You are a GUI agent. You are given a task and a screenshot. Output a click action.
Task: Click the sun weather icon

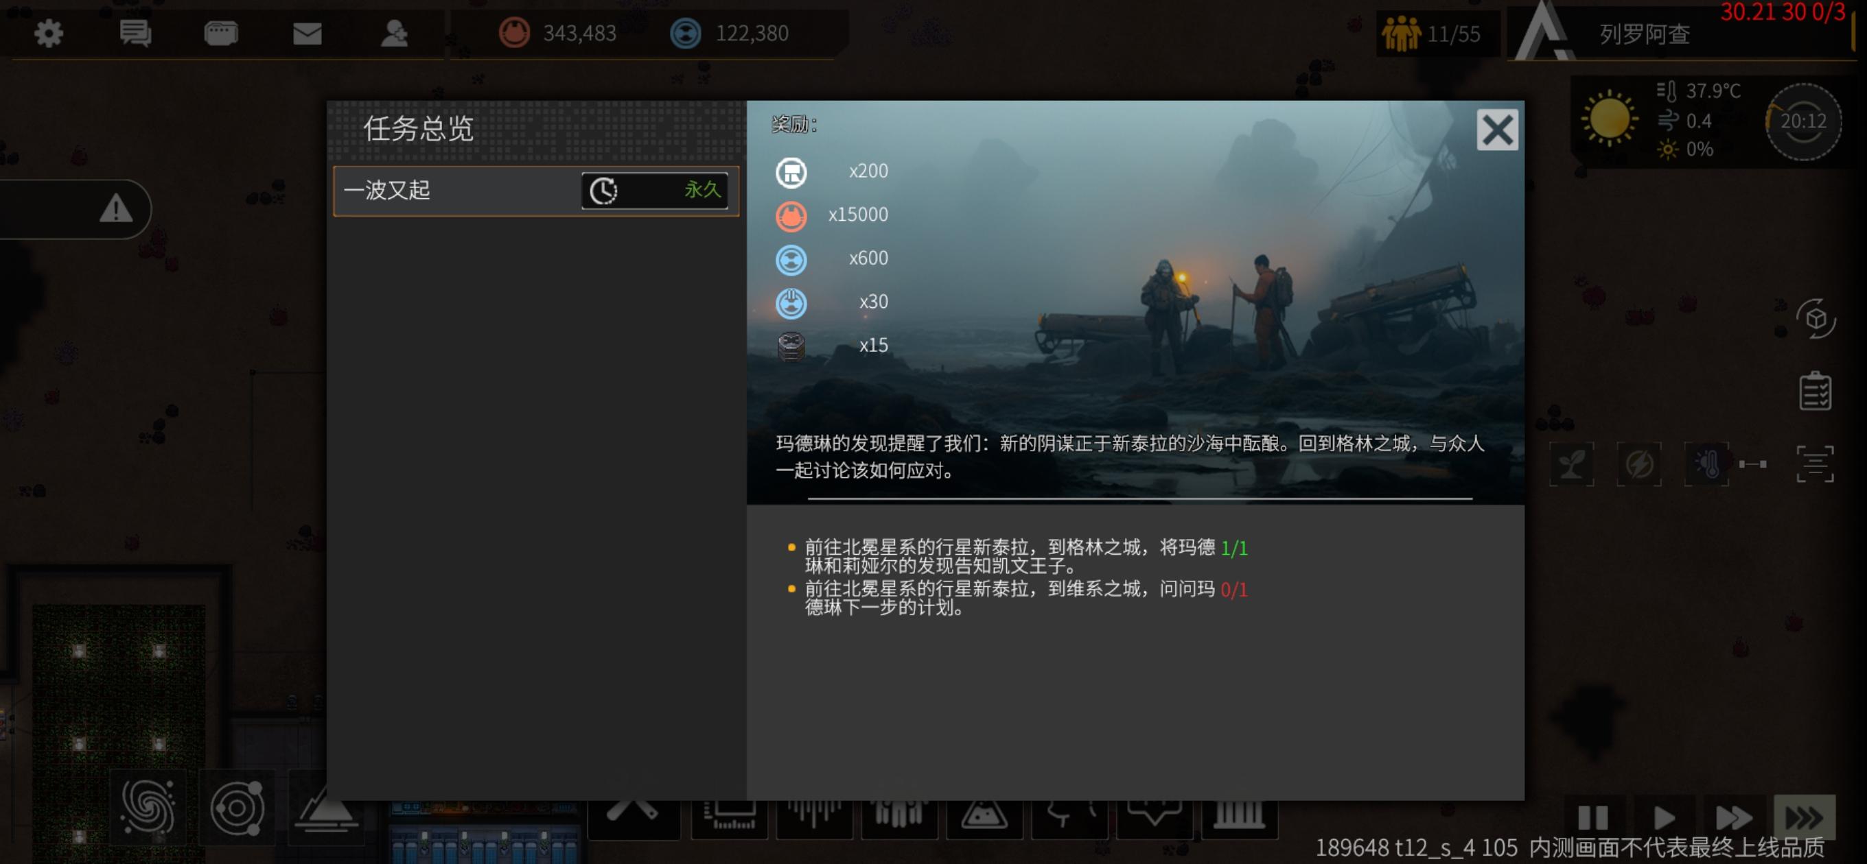click(1608, 119)
